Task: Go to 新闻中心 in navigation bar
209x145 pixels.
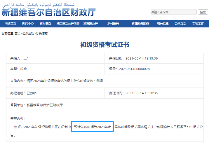Action: point(28,24)
